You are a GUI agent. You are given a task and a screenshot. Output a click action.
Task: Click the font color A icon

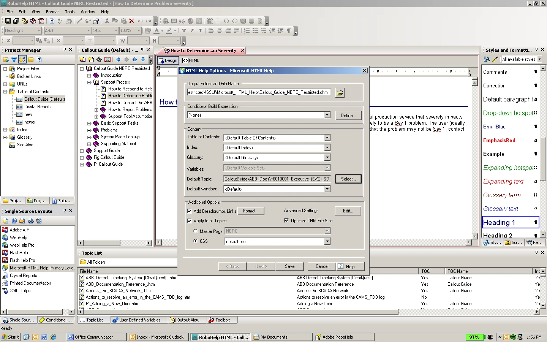tap(157, 31)
